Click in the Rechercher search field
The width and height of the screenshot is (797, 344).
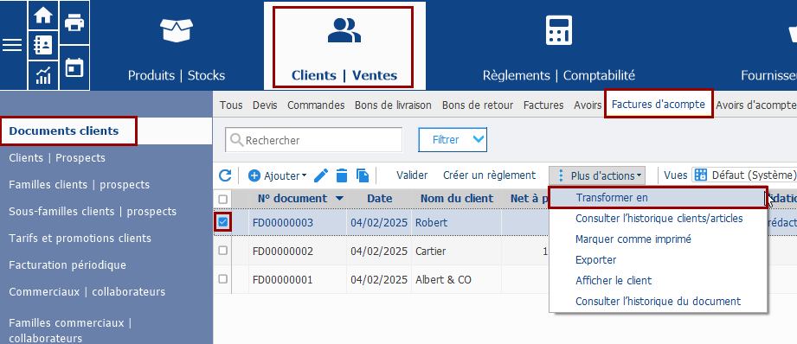[x=313, y=139]
